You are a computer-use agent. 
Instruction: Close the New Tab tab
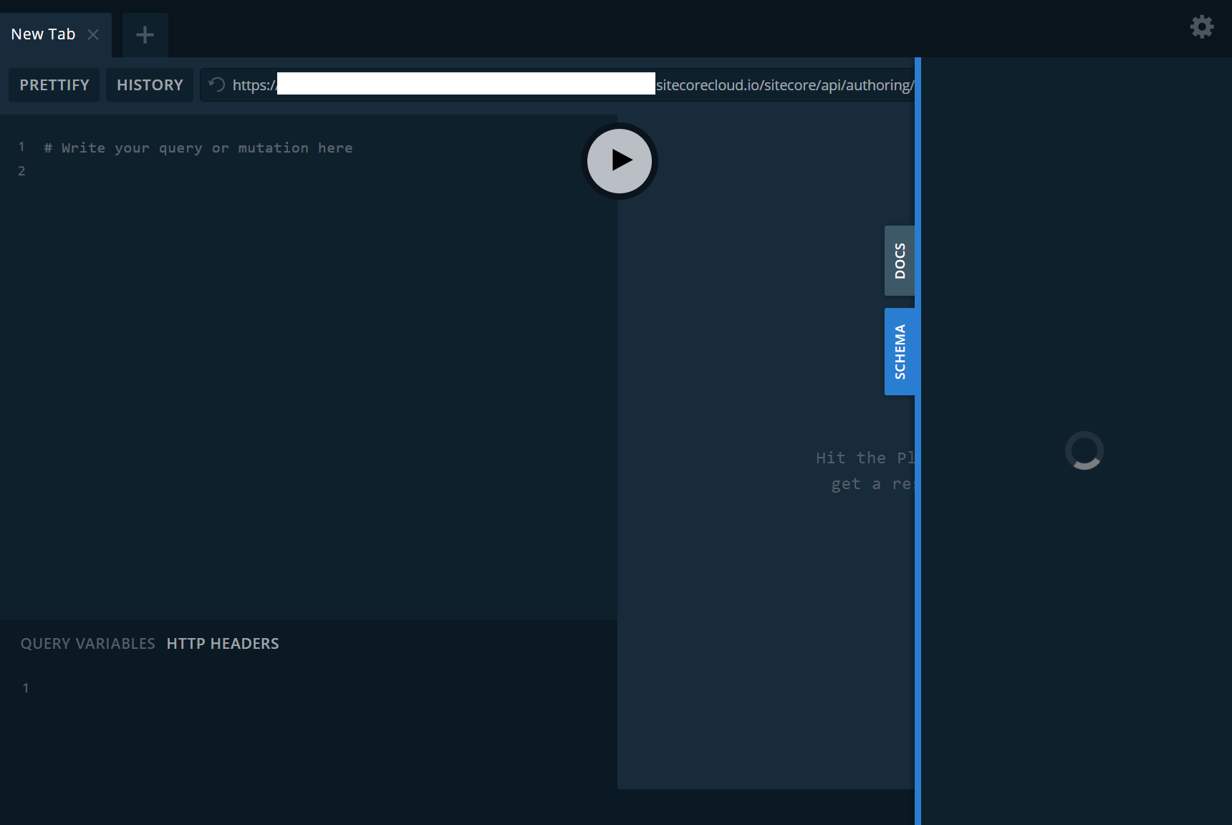[93, 34]
